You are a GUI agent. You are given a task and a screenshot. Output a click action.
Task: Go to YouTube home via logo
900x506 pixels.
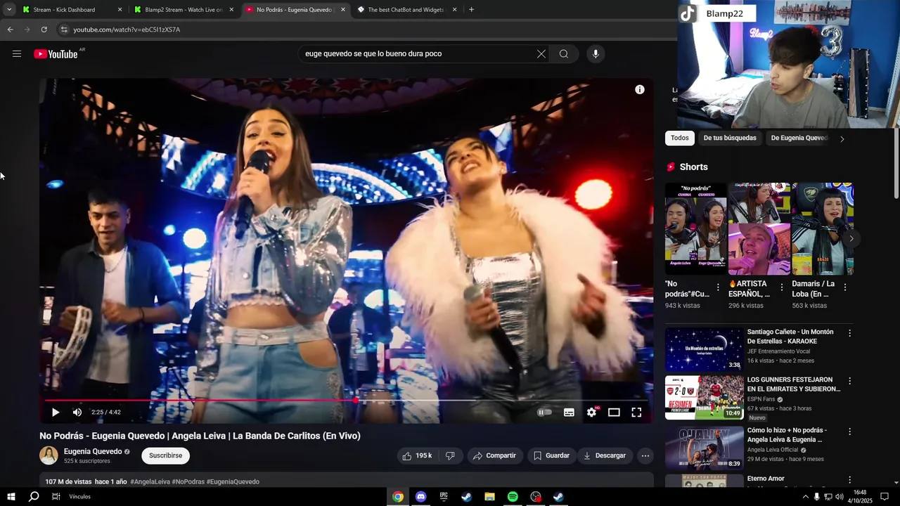pyautogui.click(x=56, y=54)
